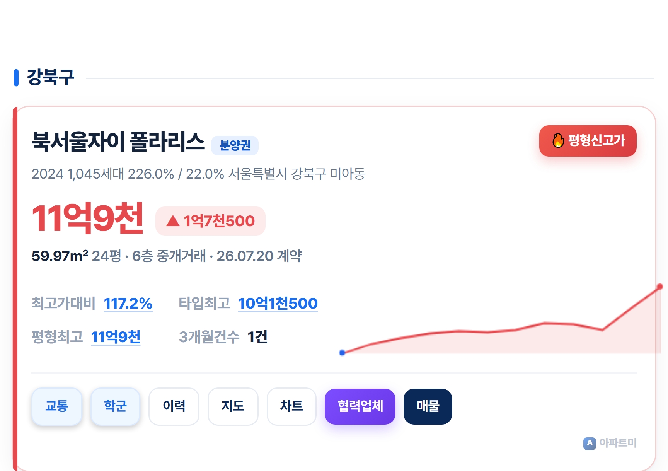Show the 이력 transaction history
Image resolution: width=668 pixels, height=471 pixels.
174,406
